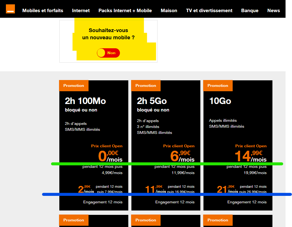Click Promotion badge on 2h 100Mo card

74,86
